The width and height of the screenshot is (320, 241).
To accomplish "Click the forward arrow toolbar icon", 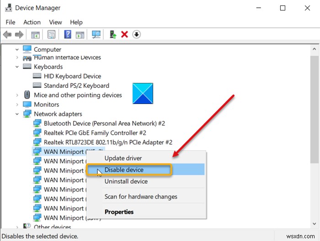I will (x=19, y=34).
